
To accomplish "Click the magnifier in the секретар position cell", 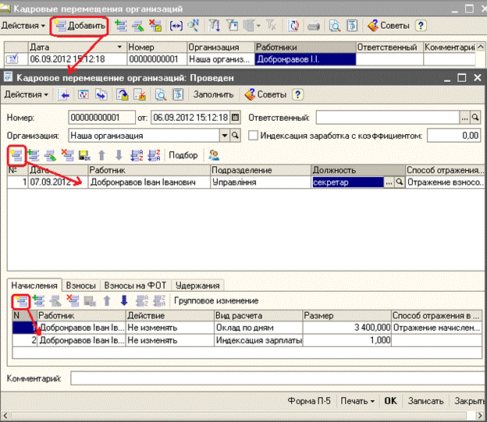I will click(x=400, y=183).
